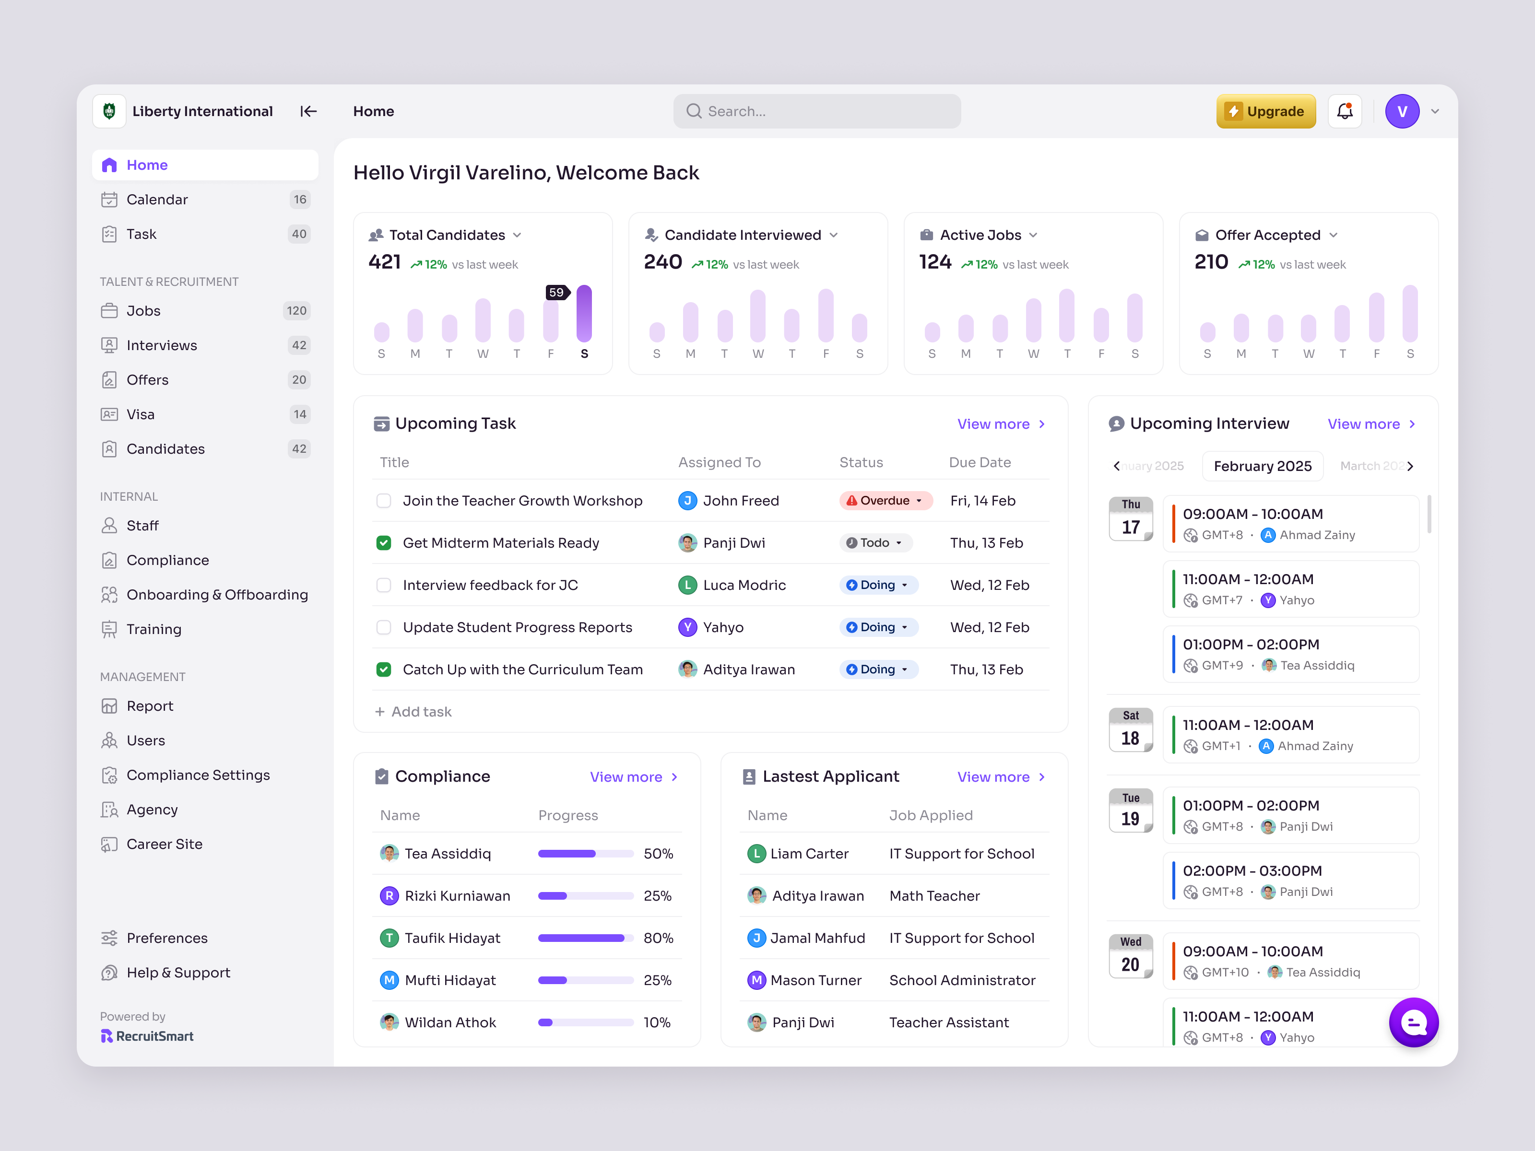
Task: Open Compliance Settings from the sidebar
Action: tap(199, 775)
